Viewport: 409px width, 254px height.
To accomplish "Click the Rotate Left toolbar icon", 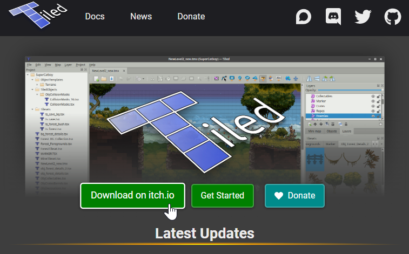I will click(325, 78).
